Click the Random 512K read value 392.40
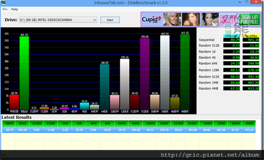 pyautogui.click(x=251, y=77)
